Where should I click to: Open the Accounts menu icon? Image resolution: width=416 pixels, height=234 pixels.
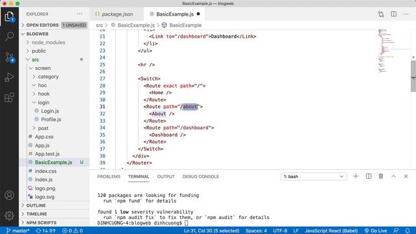9,195
